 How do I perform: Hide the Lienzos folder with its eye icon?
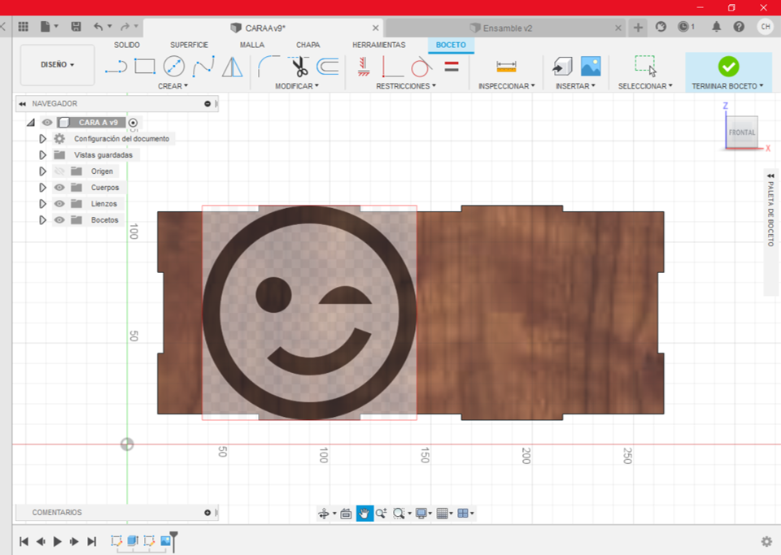point(59,203)
